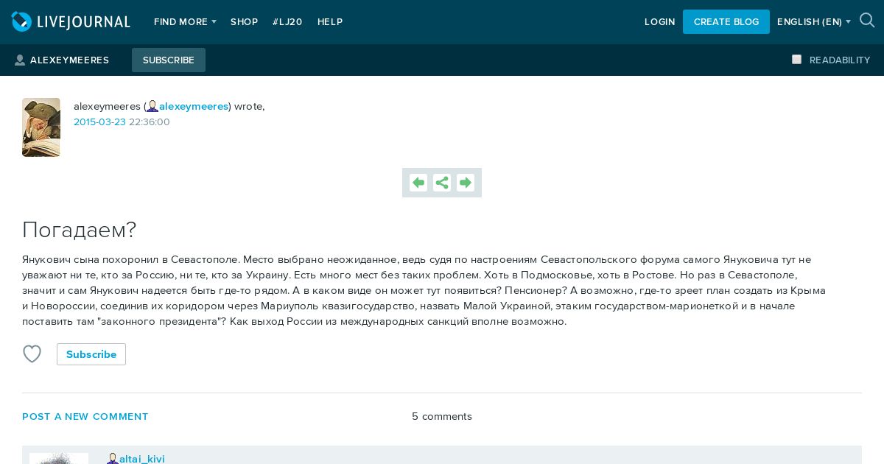884x464 pixels.
Task: Open the search magnifier icon
Action: pyautogui.click(x=867, y=21)
